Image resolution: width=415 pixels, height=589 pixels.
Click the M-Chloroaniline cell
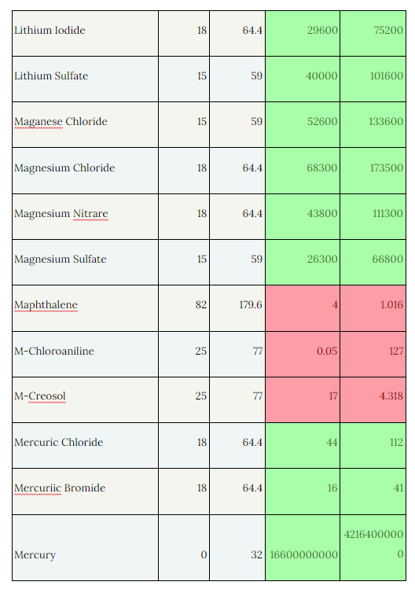click(85, 354)
